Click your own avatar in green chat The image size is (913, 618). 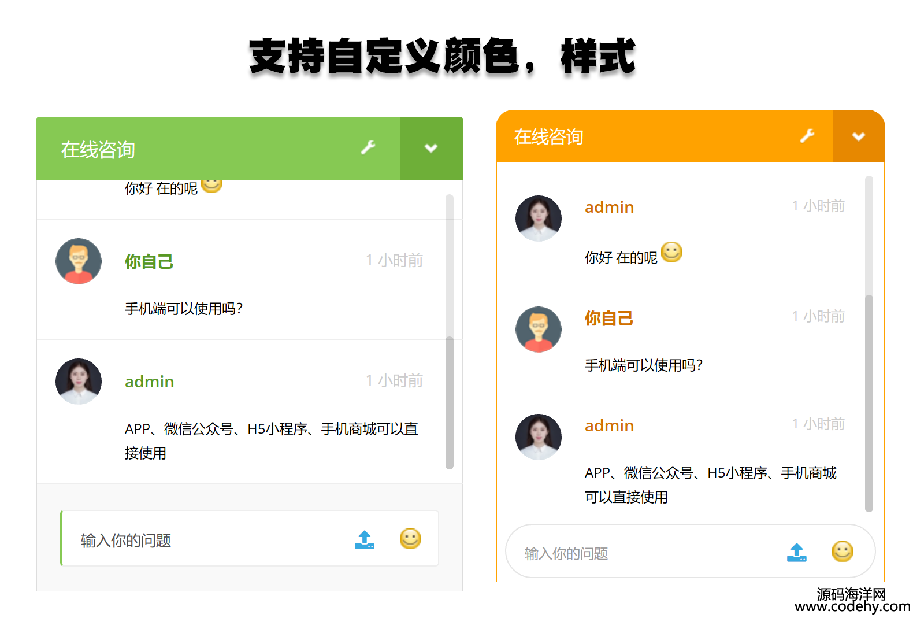click(x=79, y=261)
